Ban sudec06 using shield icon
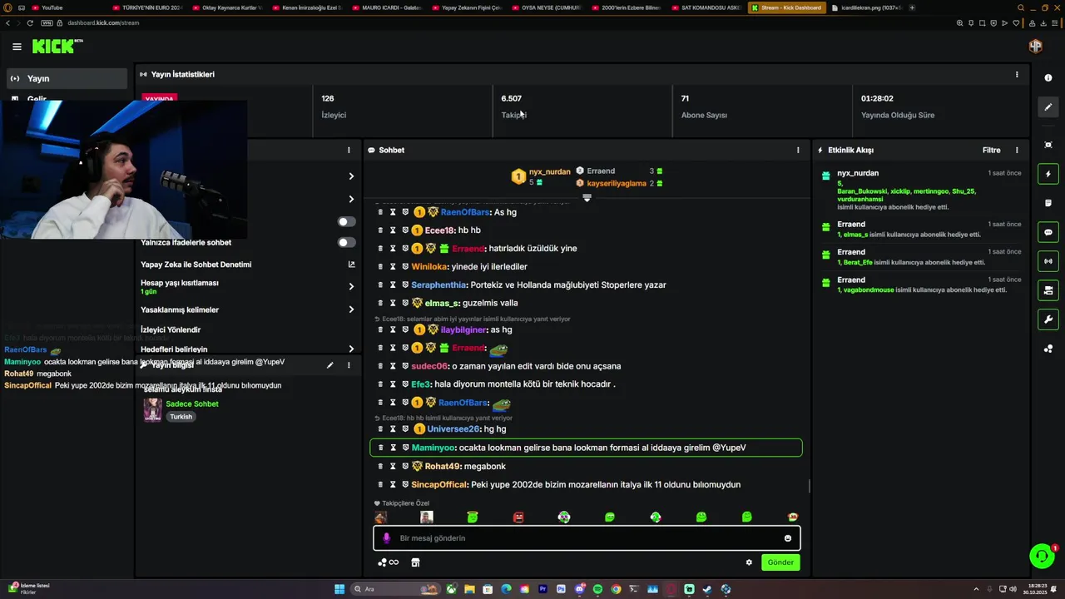The height and width of the screenshot is (599, 1065). pos(405,366)
